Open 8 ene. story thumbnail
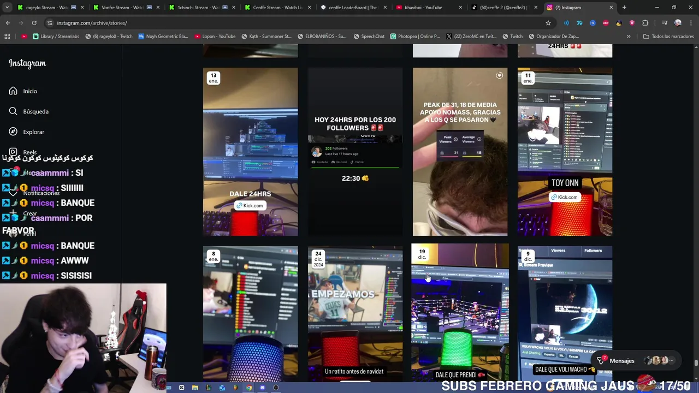699x393 pixels. click(250, 313)
